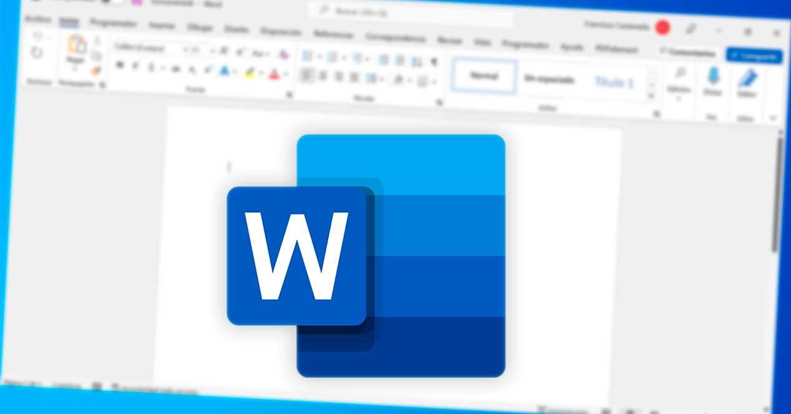This screenshot has width=791, height=414.
Task: Open the font name combo box
Action: click(152, 47)
